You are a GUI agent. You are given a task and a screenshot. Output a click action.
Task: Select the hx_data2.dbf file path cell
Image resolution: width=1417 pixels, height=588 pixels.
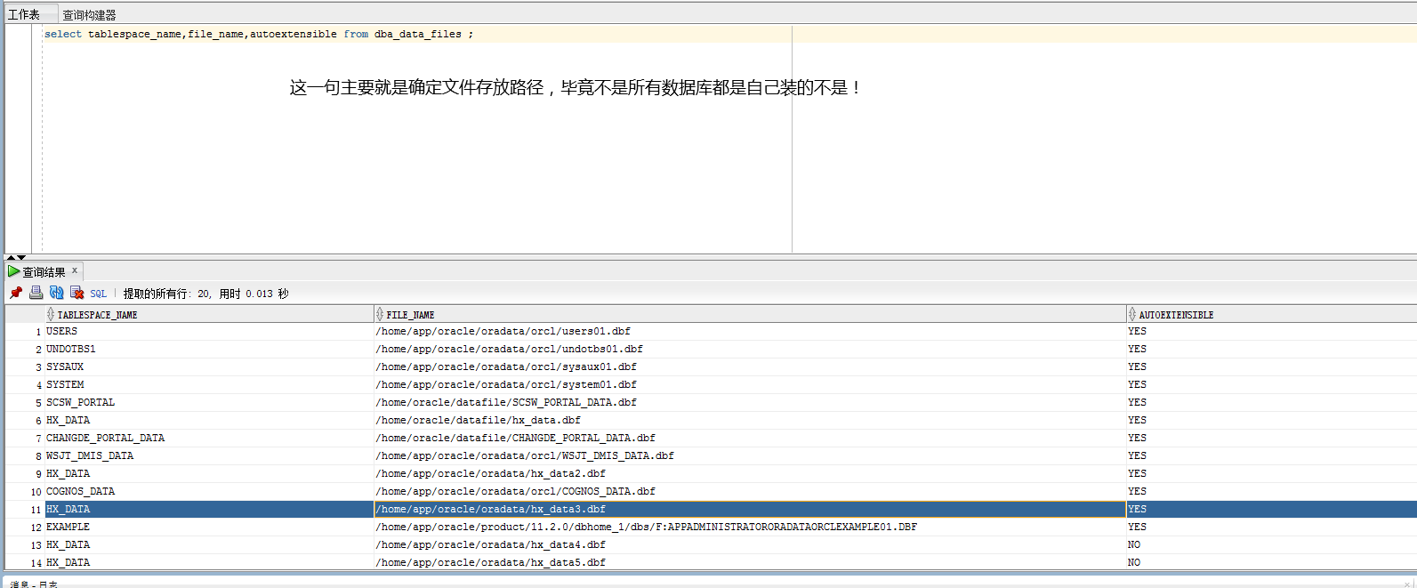coord(750,473)
